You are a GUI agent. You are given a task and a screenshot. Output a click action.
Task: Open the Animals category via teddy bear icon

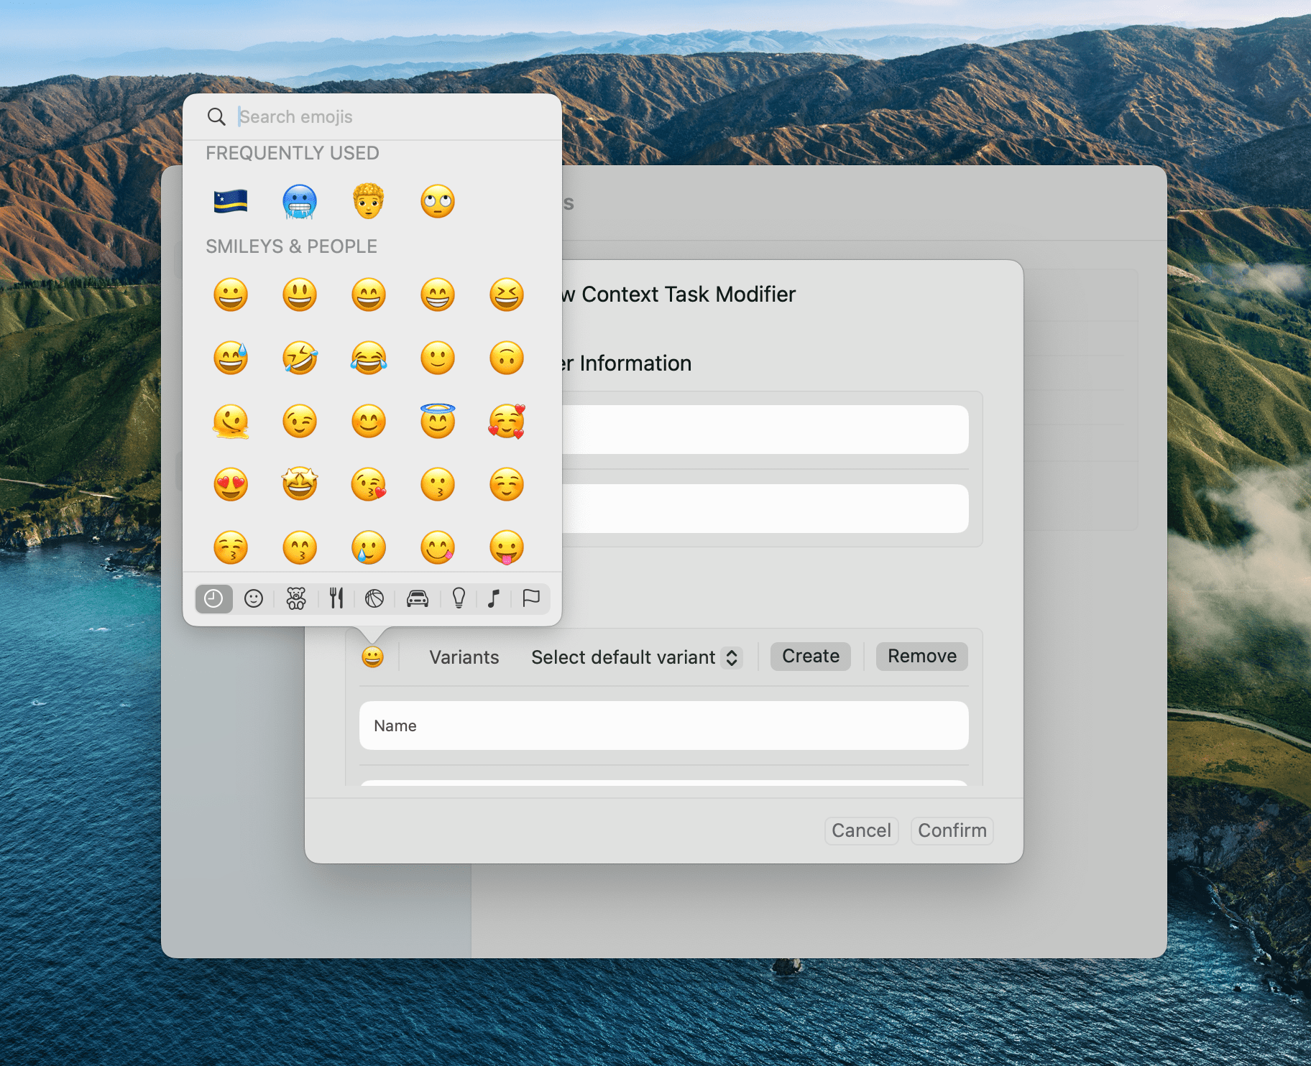(296, 598)
